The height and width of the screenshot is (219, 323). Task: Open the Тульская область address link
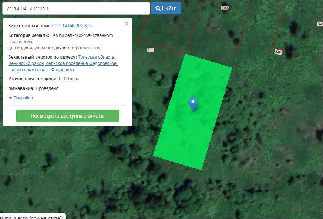click(97, 57)
